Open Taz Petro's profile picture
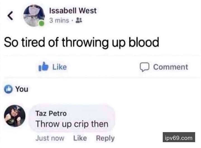This screenshot has width=201, height=148. 15,116
